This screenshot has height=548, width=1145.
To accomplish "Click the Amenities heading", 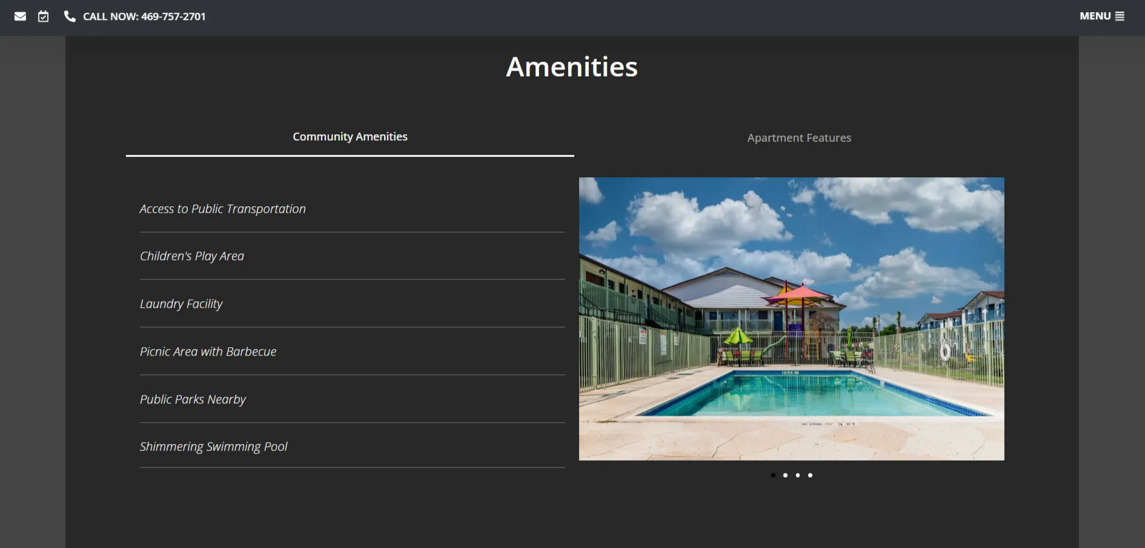I will click(572, 67).
